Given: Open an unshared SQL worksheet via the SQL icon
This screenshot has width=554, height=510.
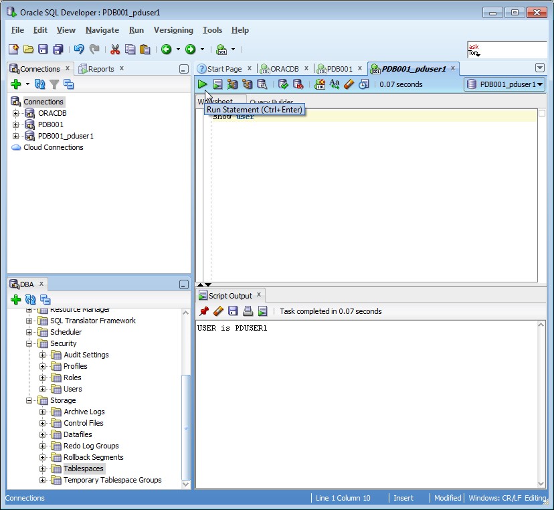Looking at the screenshot, I should (319, 84).
